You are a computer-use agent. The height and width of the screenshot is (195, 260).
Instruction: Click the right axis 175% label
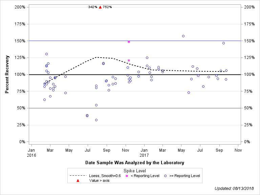pos(250,24)
